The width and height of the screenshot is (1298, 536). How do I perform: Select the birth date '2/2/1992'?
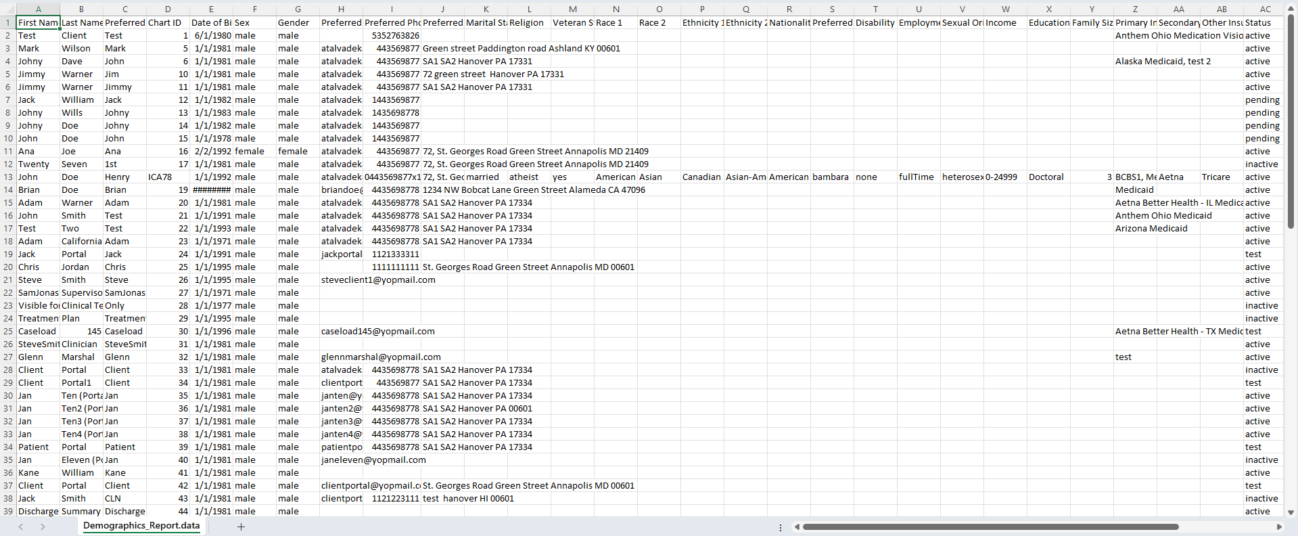coord(211,151)
